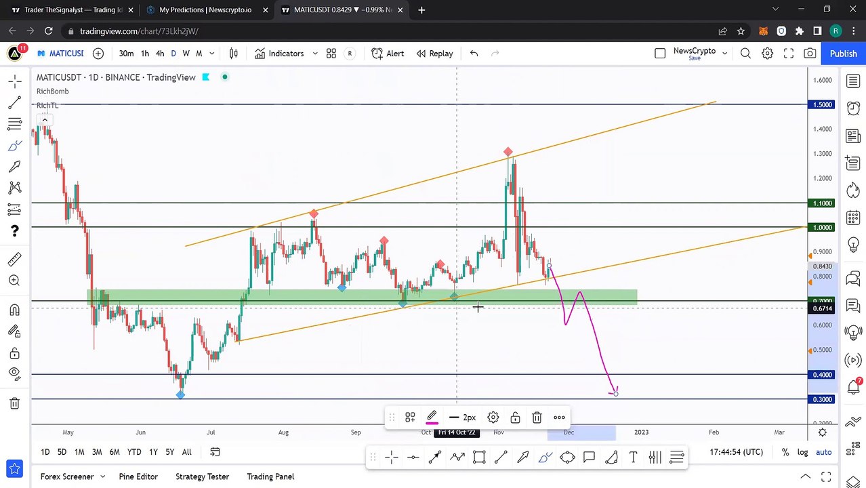Toggle auto scale
The image size is (866, 488).
point(823,452)
